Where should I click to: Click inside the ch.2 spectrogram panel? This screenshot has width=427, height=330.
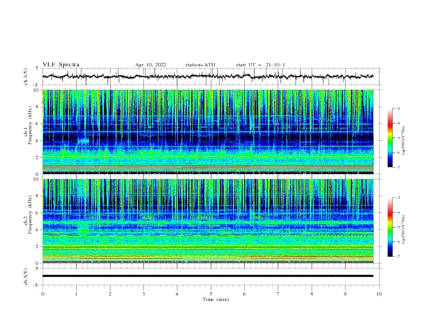(x=208, y=221)
